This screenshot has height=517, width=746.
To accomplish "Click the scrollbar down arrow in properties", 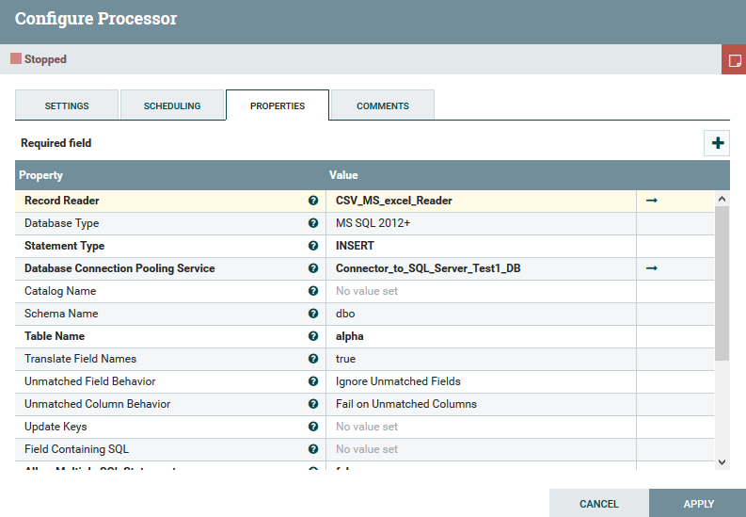I will click(x=722, y=461).
